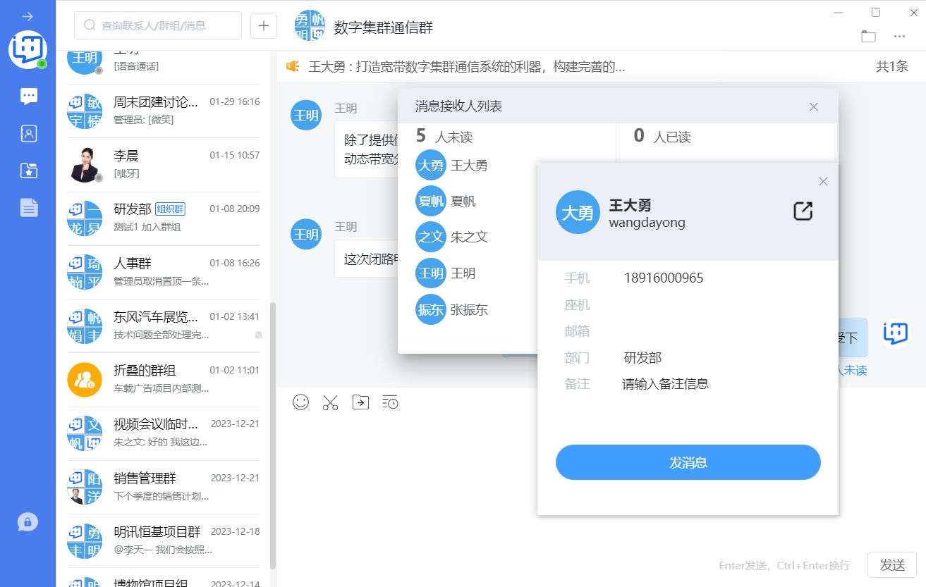Open the message history clock icon
The height and width of the screenshot is (587, 926).
click(390, 402)
